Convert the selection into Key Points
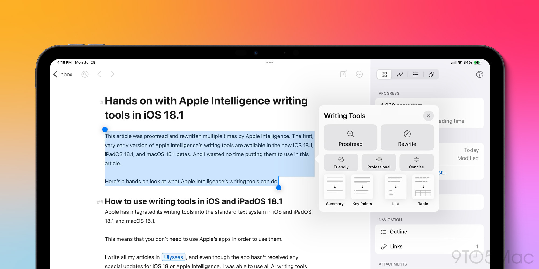Screen dimensions: 539x269 [x=362, y=188]
